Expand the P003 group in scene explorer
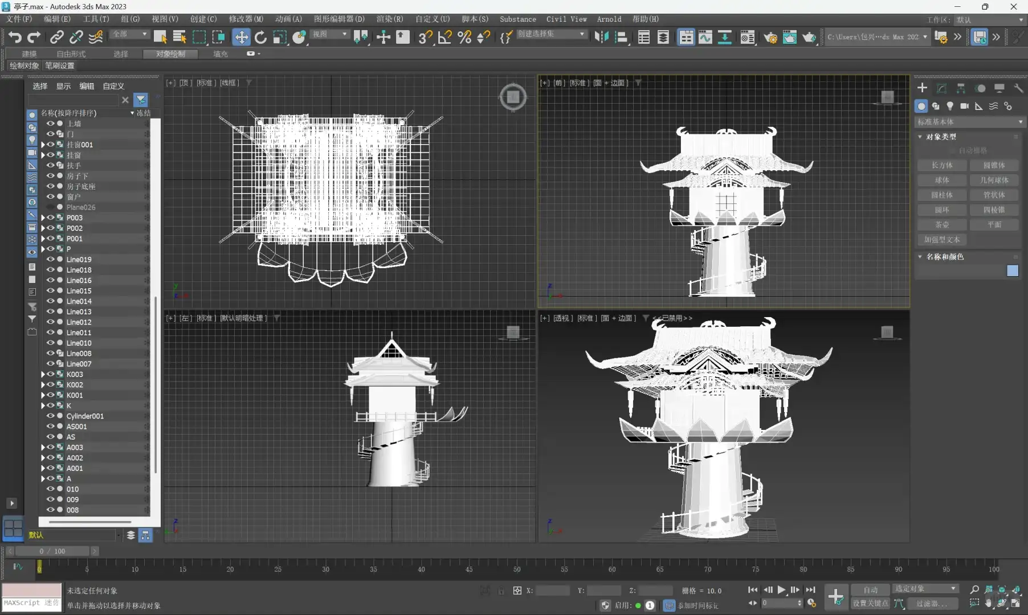1028x615 pixels. click(43, 218)
